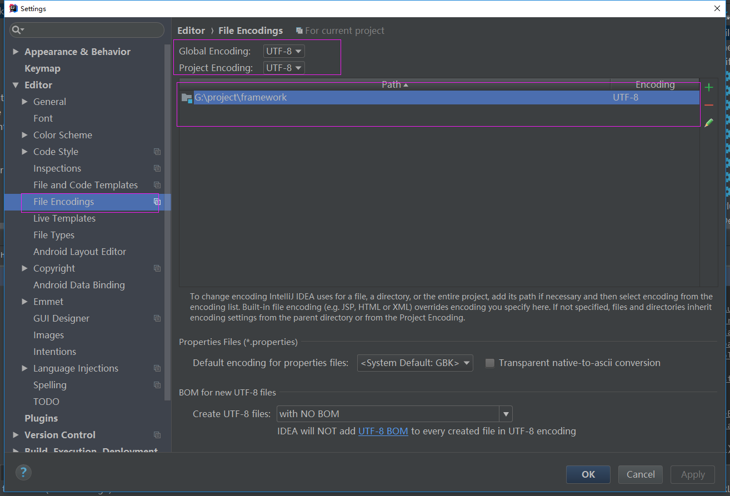This screenshot has width=730, height=496.
Task: Click the Encoding column header
Action: [x=655, y=84]
